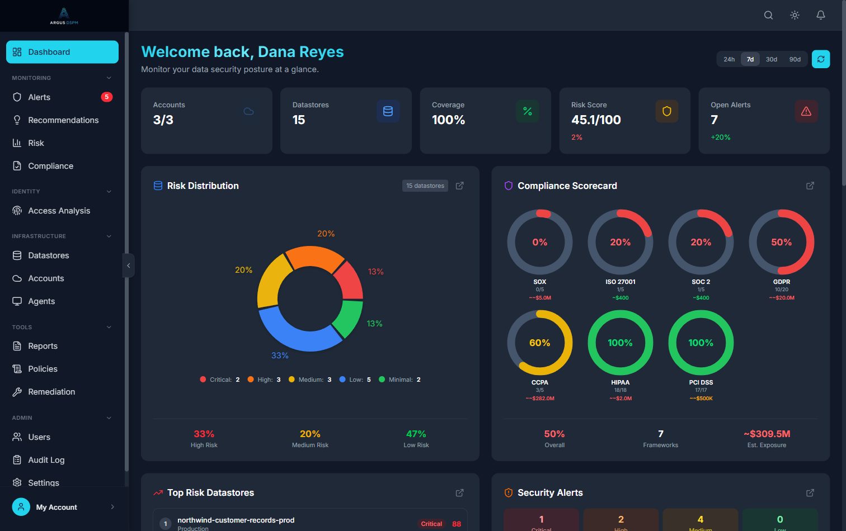Open Access Analysis
This screenshot has width=846, height=531.
(62, 211)
